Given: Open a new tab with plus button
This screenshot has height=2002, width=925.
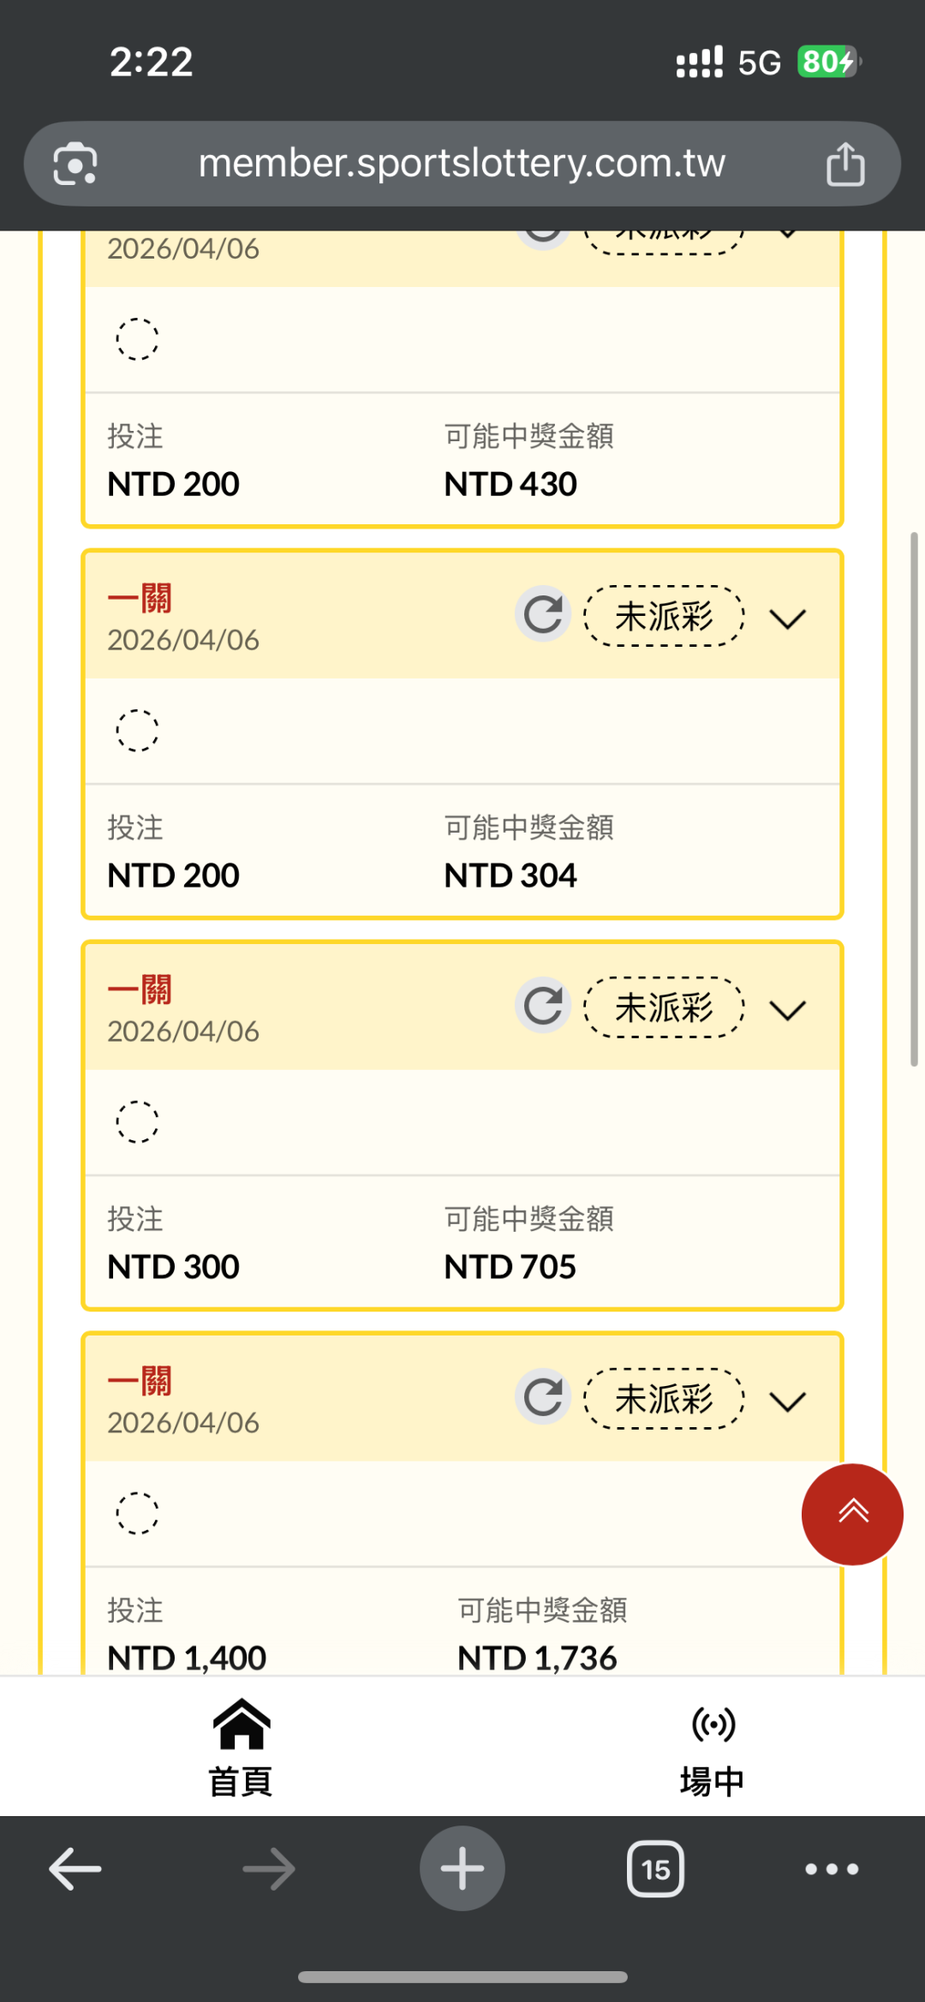Looking at the screenshot, I should point(462,1868).
